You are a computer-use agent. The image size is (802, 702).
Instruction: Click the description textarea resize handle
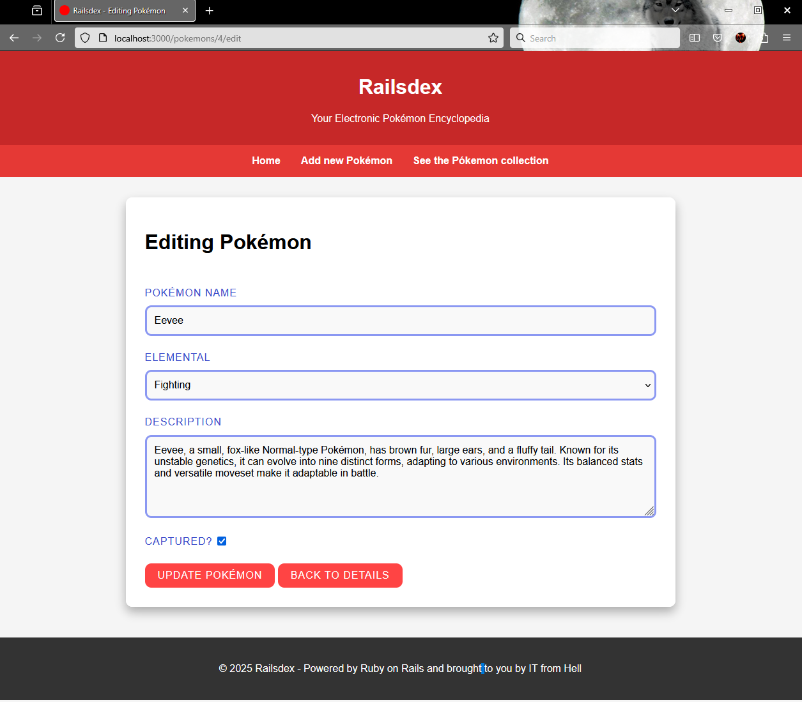point(649,510)
